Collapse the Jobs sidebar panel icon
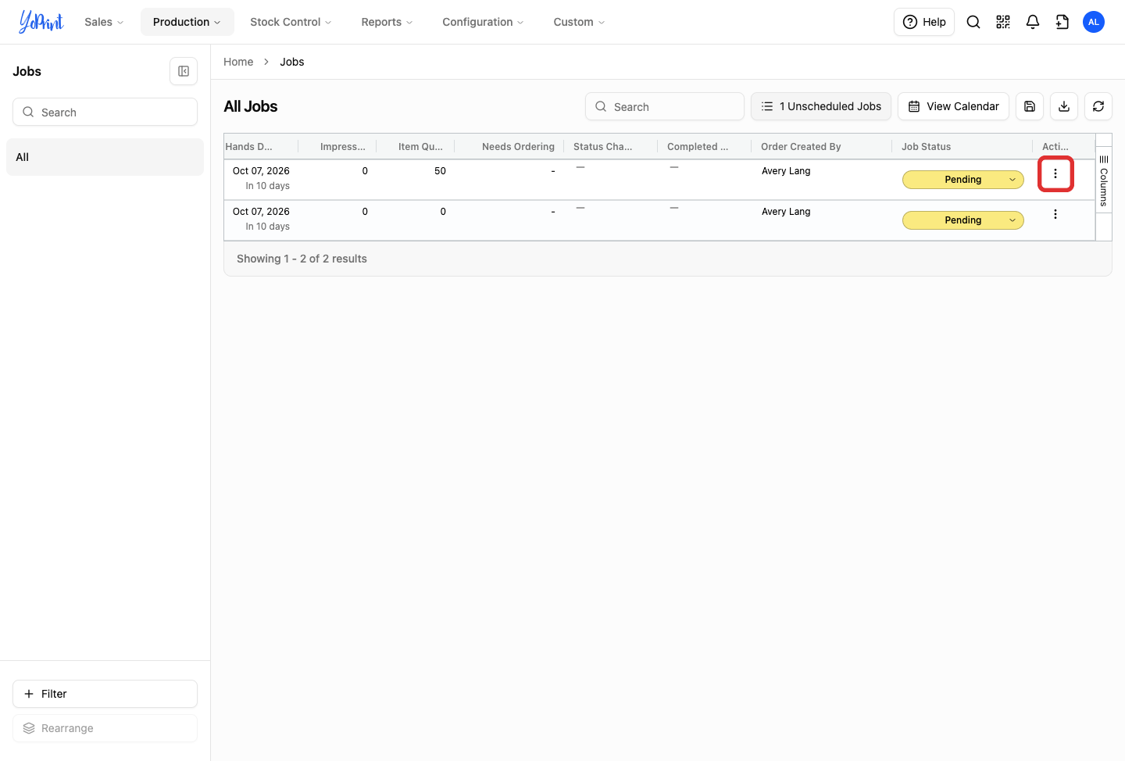This screenshot has height=761, width=1125. (x=184, y=71)
